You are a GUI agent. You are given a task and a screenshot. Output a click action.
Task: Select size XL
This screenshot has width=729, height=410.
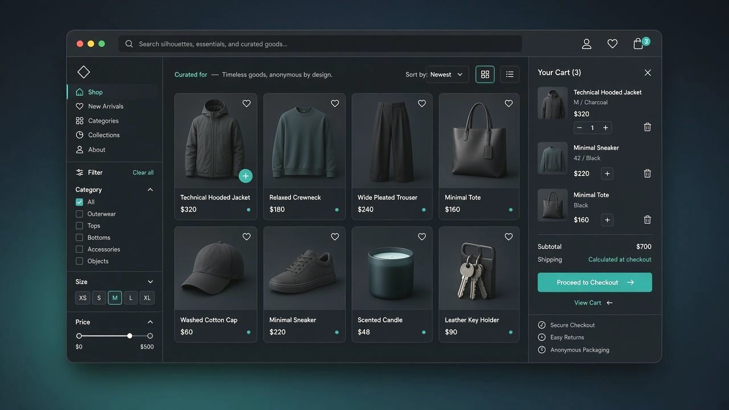tap(147, 298)
